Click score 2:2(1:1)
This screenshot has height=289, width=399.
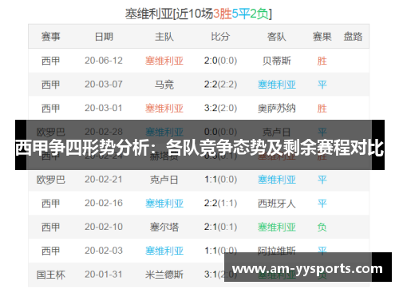point(220,203)
